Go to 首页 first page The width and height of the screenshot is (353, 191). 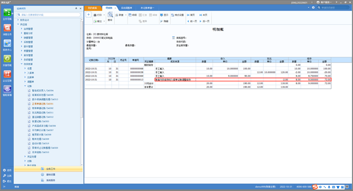(x=191, y=15)
